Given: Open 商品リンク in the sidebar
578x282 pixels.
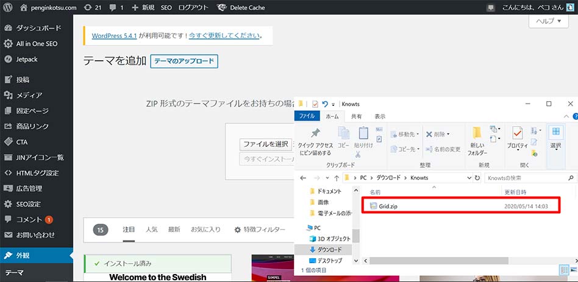Looking at the screenshot, I should 37,126.
